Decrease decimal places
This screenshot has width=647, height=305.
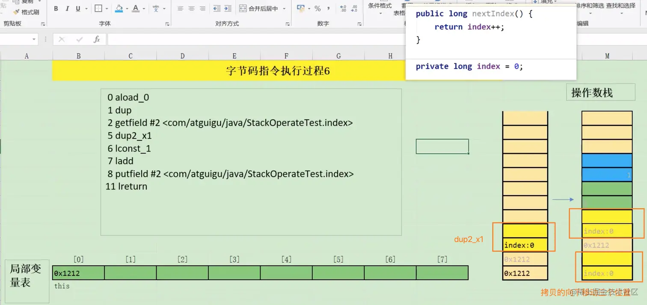coord(355,9)
